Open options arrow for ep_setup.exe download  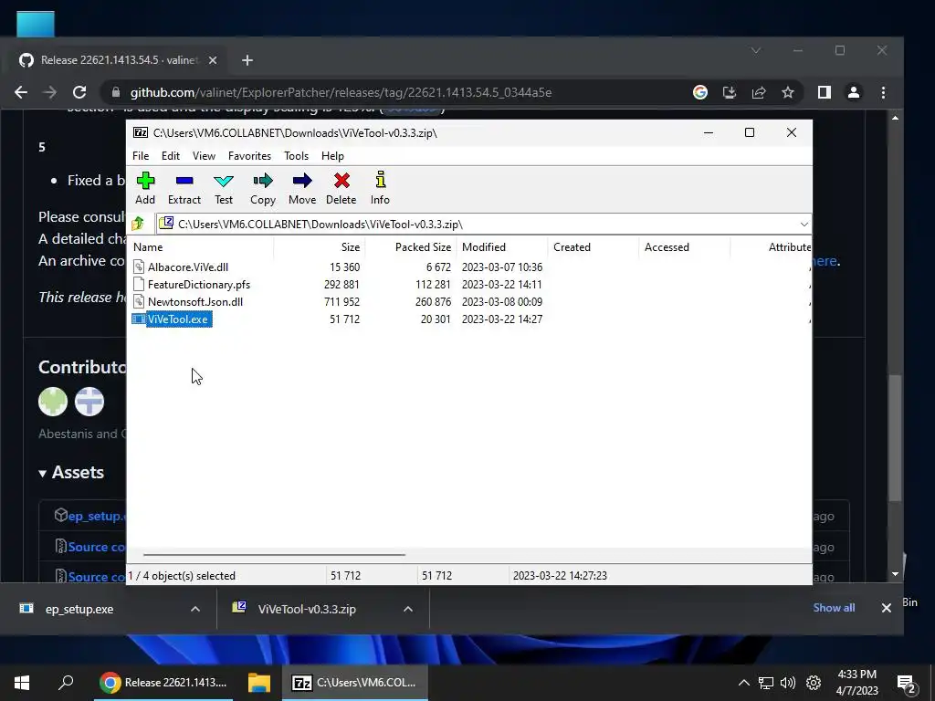pos(195,609)
